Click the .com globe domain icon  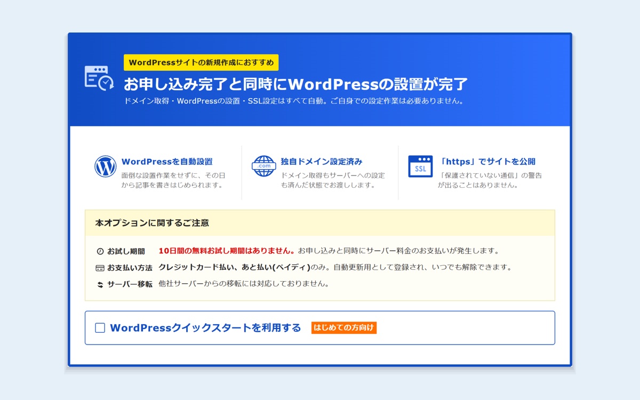pos(263,166)
